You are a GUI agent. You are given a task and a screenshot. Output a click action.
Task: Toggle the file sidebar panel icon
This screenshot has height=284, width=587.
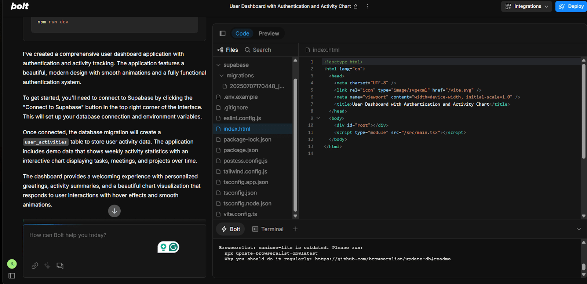click(222, 33)
